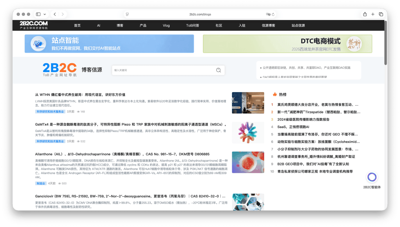Open hot list item 当曹操高陵前摆满了布洛芬
This screenshot has width=400, height=227.
click(318, 134)
